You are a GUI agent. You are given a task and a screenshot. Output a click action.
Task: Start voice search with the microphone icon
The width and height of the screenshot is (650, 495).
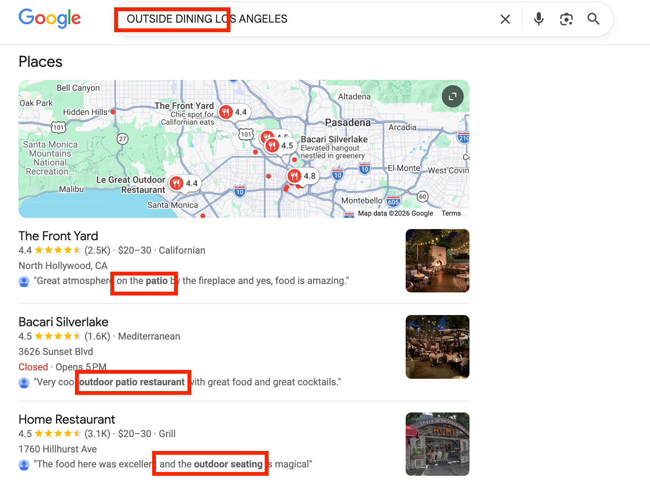(539, 19)
